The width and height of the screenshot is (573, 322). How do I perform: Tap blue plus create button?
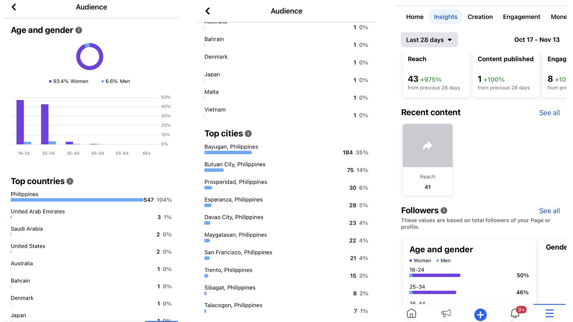point(480,315)
